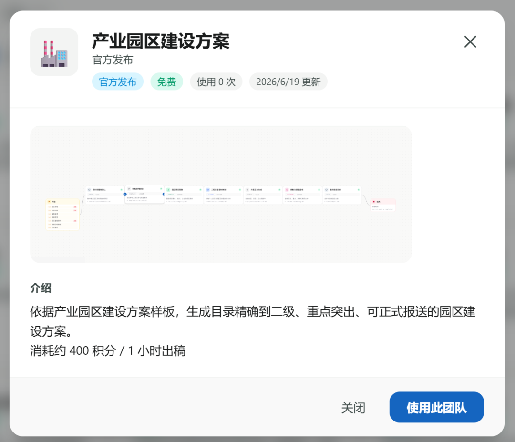Click the 介绍 section heading
Screen dimensions: 515x442
click(41, 288)
